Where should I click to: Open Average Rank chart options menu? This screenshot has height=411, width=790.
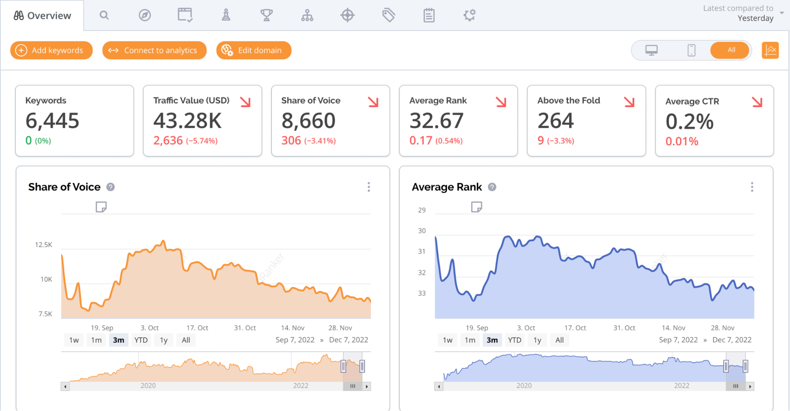[752, 187]
